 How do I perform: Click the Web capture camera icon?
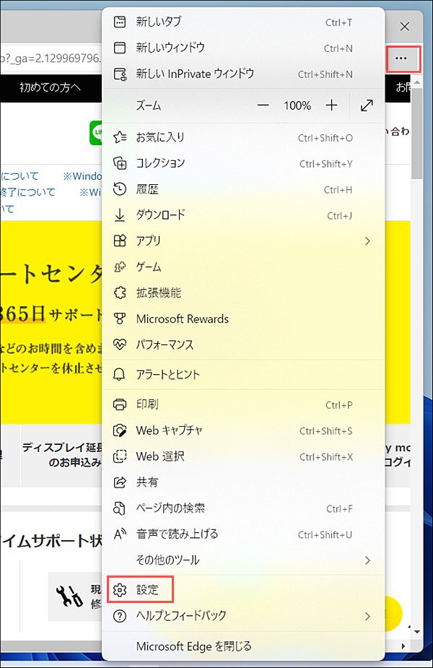pos(120,430)
